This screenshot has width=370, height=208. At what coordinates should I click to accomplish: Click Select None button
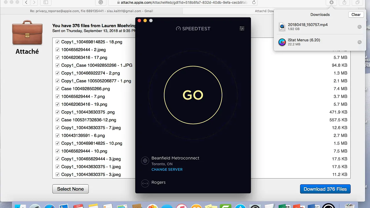(x=71, y=189)
